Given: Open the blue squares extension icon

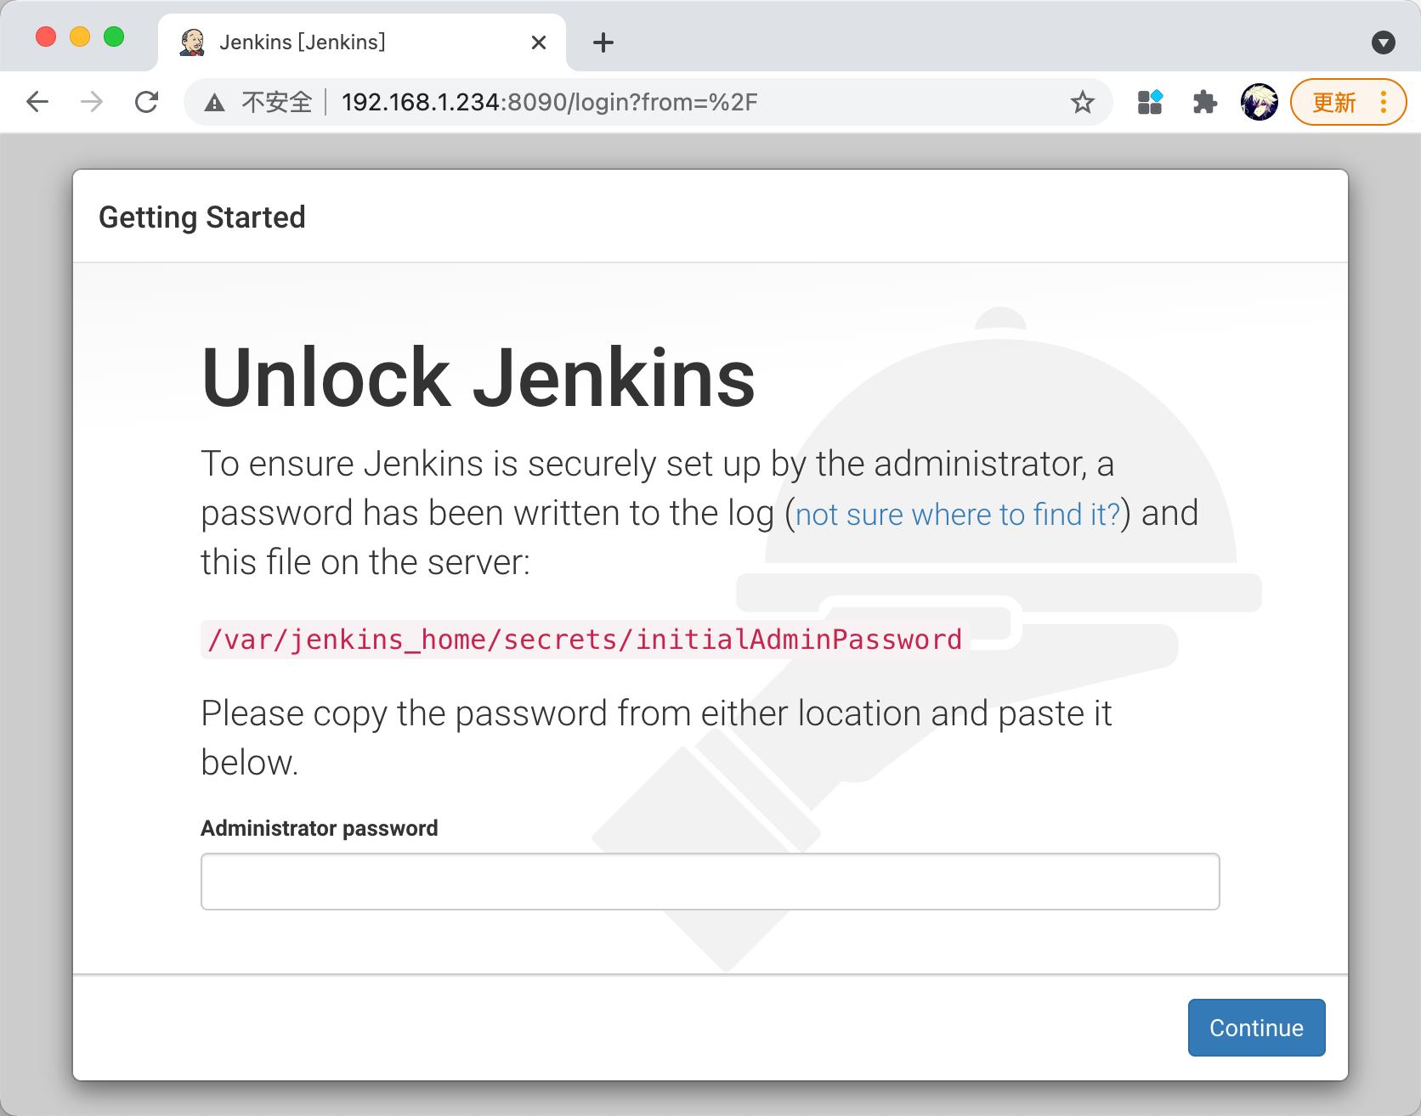Looking at the screenshot, I should (x=1150, y=102).
